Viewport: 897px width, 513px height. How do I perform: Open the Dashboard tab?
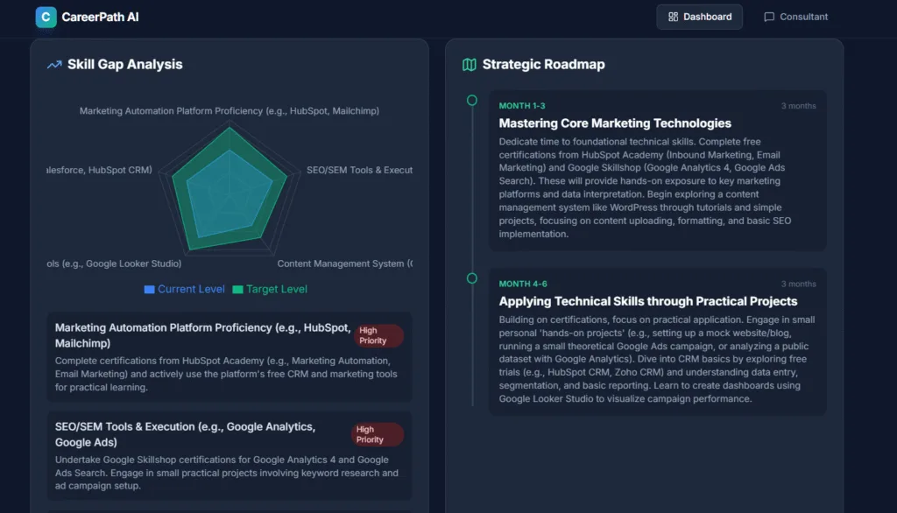(x=699, y=17)
